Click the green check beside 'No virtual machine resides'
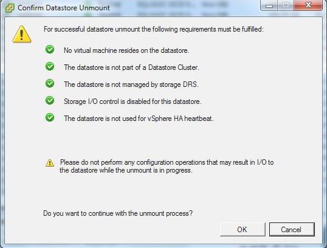This screenshot has height=248, width=327. coord(50,49)
